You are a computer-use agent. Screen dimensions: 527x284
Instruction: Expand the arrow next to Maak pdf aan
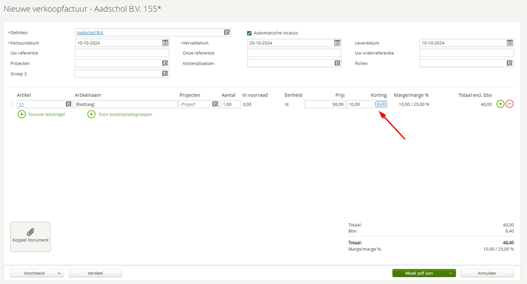[451, 273]
